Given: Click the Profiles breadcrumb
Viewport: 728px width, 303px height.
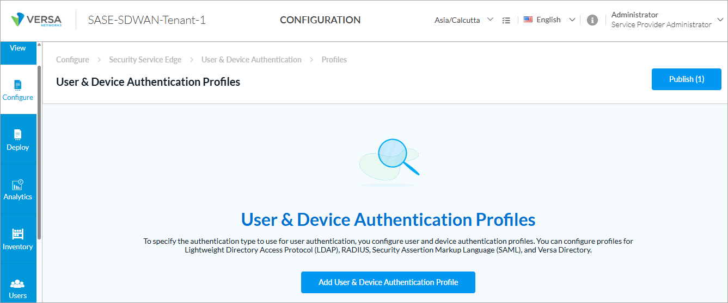Looking at the screenshot, I should click(334, 60).
